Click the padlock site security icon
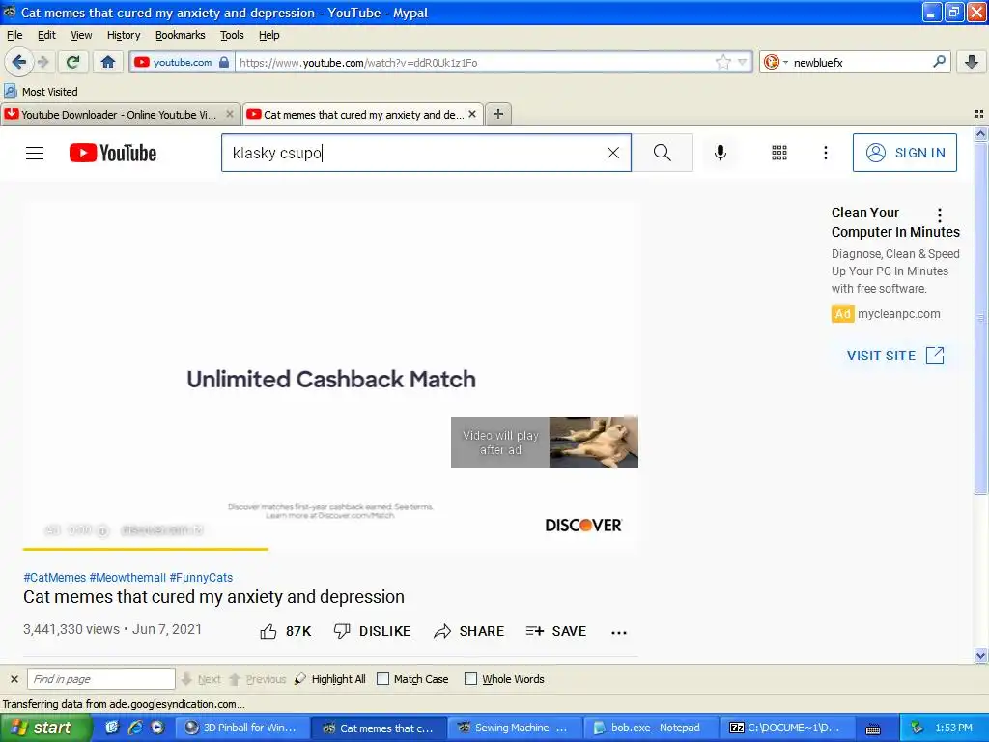 click(x=224, y=62)
